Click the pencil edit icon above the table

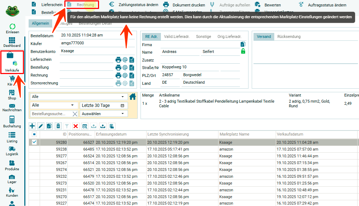[x=41, y=126]
